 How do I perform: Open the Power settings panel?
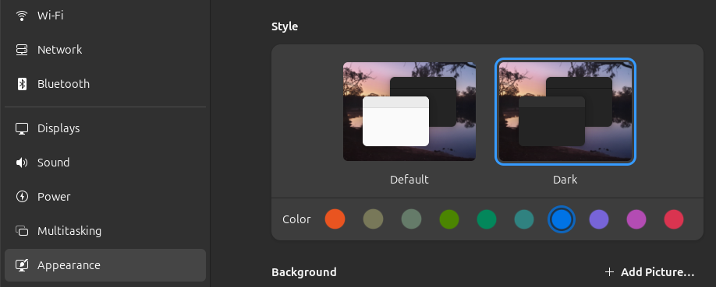(105, 197)
